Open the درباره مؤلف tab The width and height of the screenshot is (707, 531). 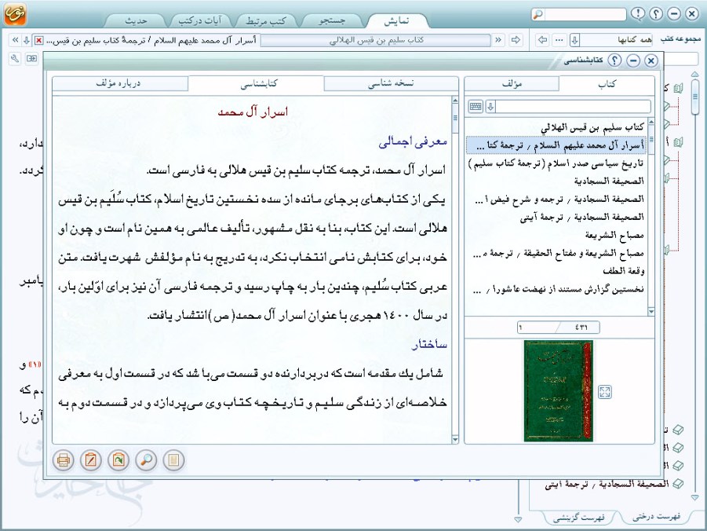(120, 83)
